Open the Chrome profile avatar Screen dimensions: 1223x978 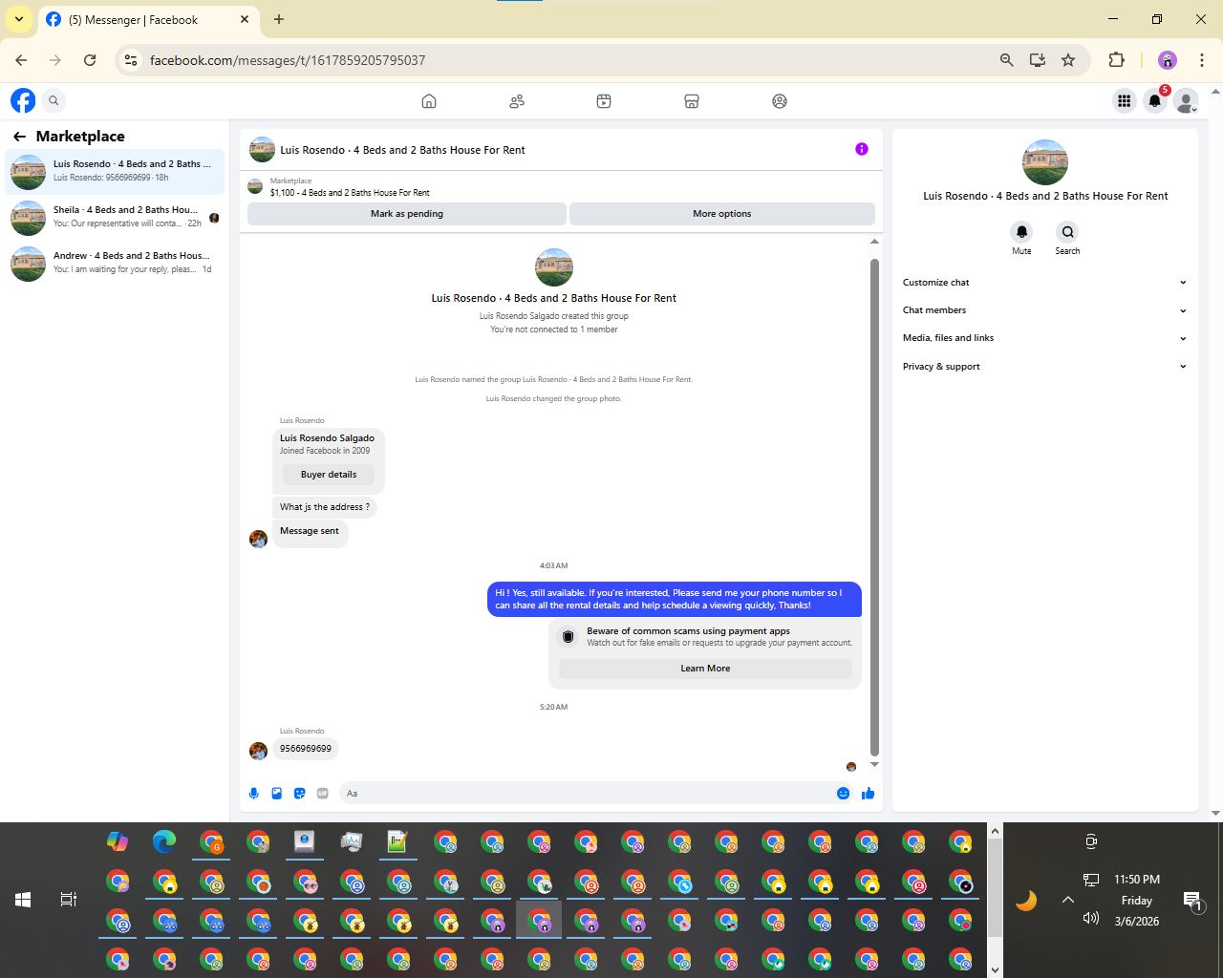click(1168, 60)
